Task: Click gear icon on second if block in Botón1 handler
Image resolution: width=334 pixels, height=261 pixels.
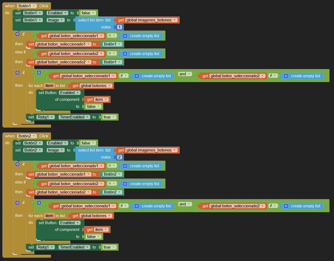Action: click(x=18, y=73)
